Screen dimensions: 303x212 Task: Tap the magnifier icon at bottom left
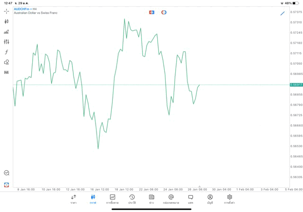(x=6, y=173)
